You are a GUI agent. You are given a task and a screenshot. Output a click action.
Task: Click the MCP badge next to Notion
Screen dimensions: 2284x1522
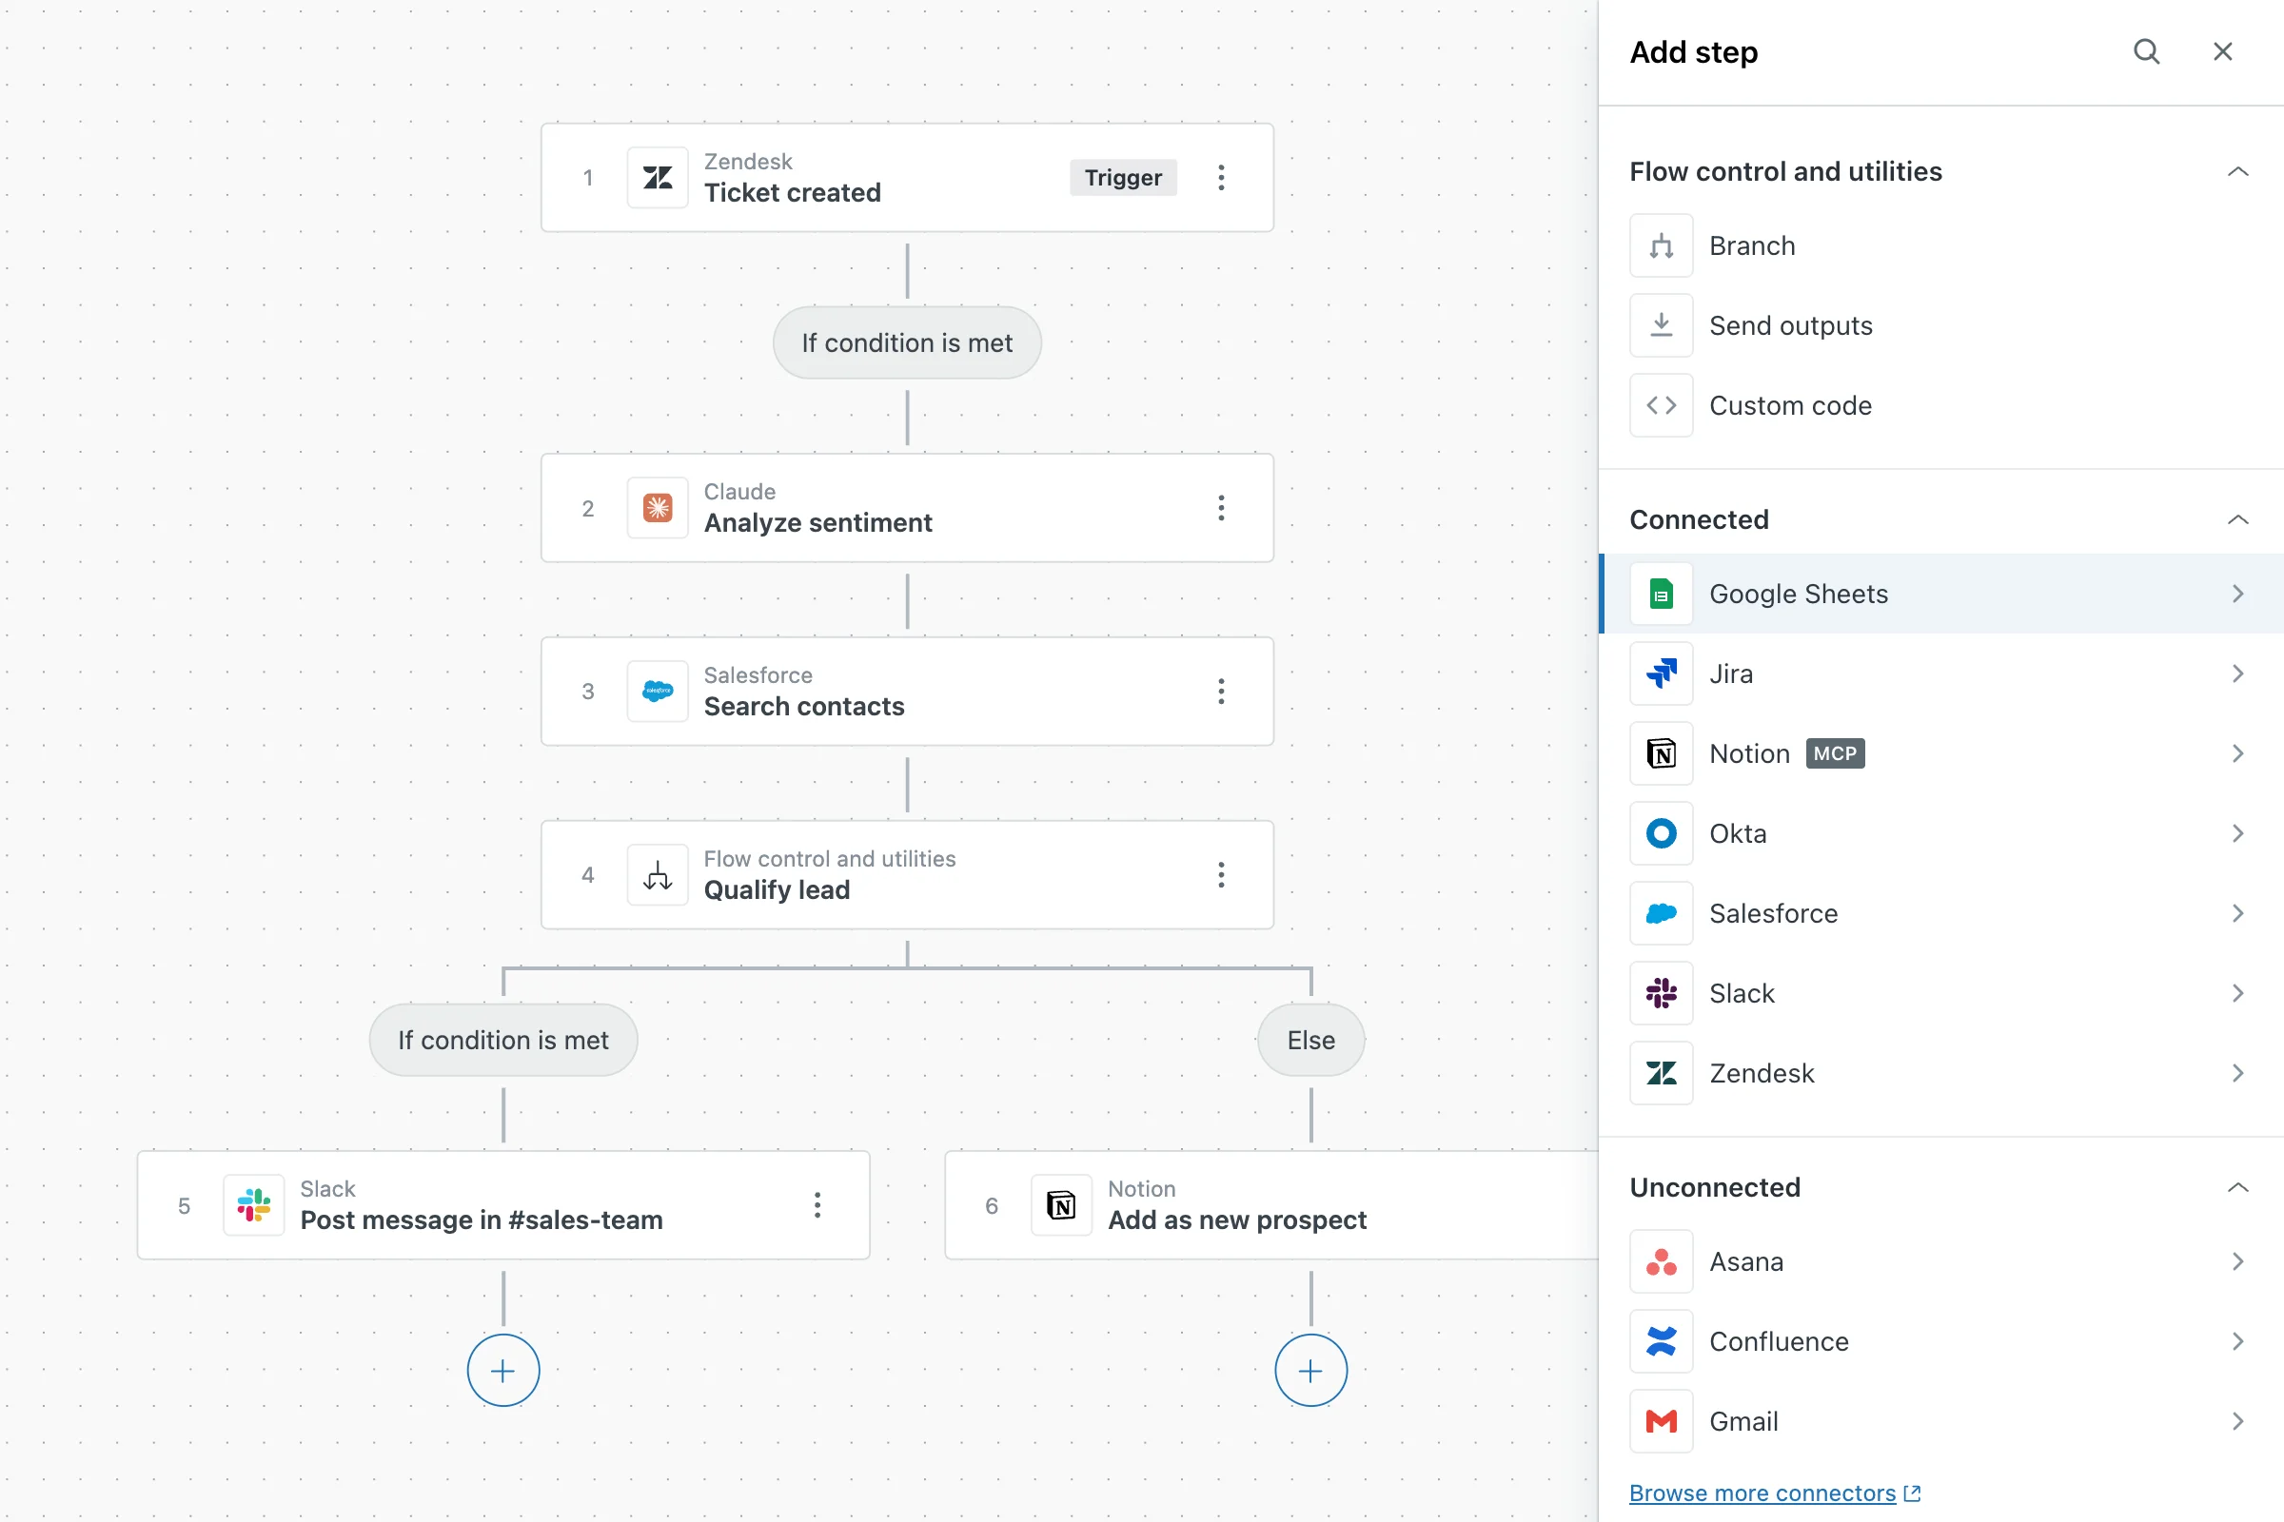[x=1835, y=753]
